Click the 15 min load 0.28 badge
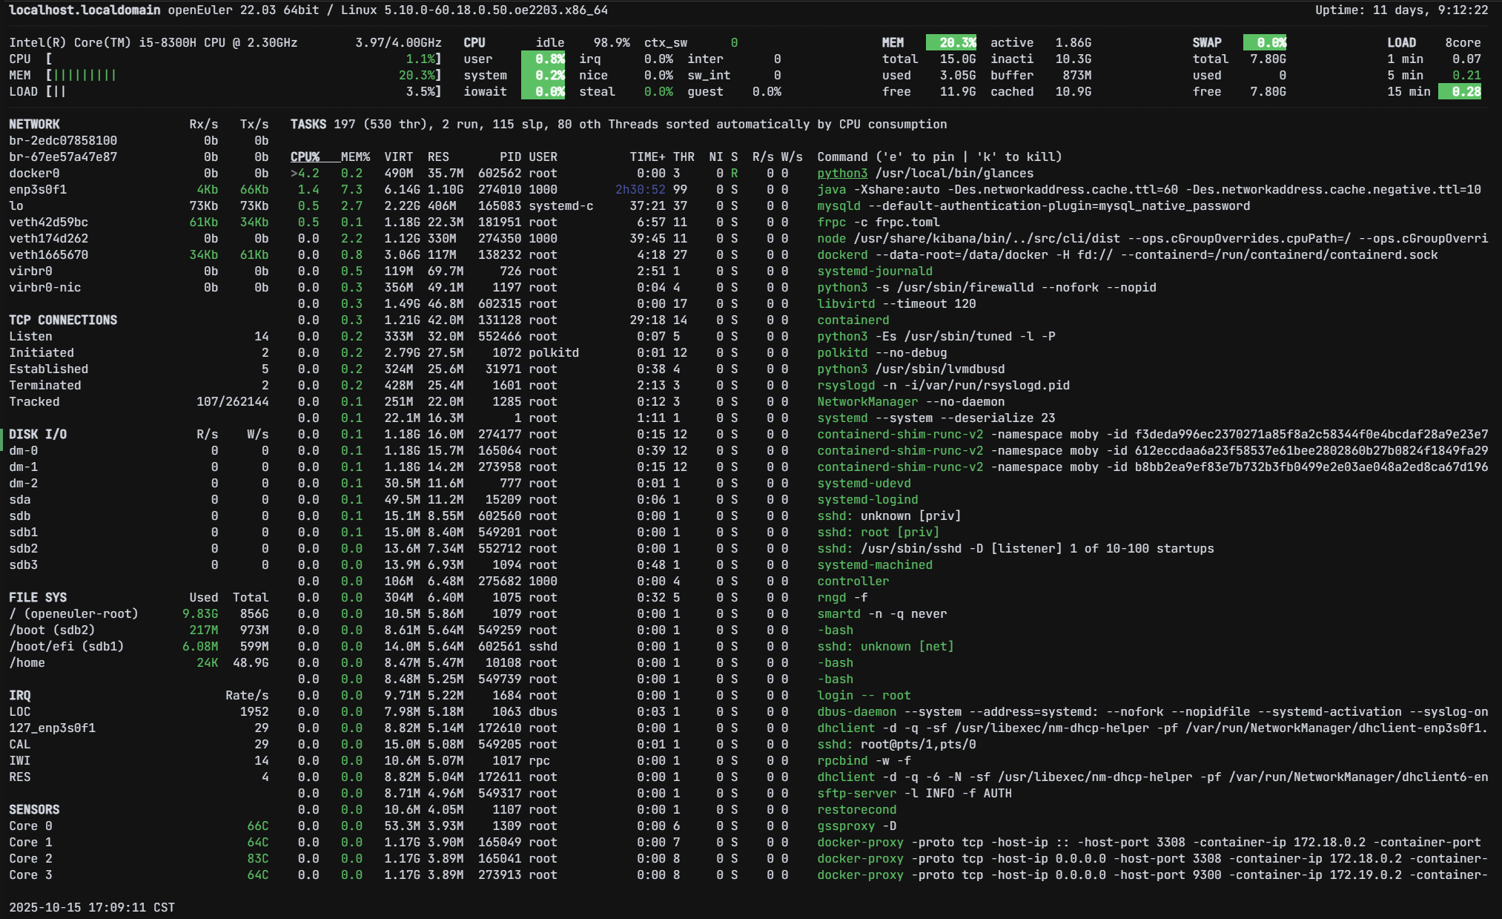This screenshot has height=919, width=1502. pyautogui.click(x=1459, y=91)
